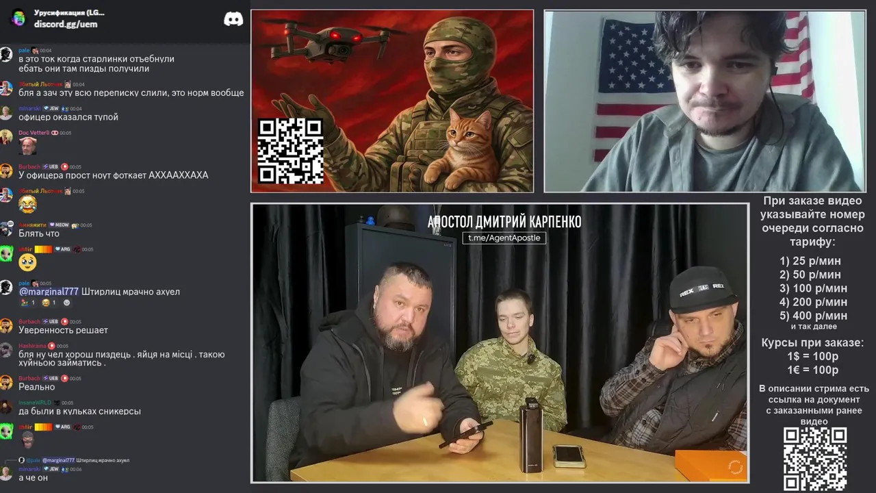Viewport: 876px width, 493px height.
Task: Jump to the replied message preview 'Штирлиц мрачно ахуел'
Action: click(x=103, y=460)
